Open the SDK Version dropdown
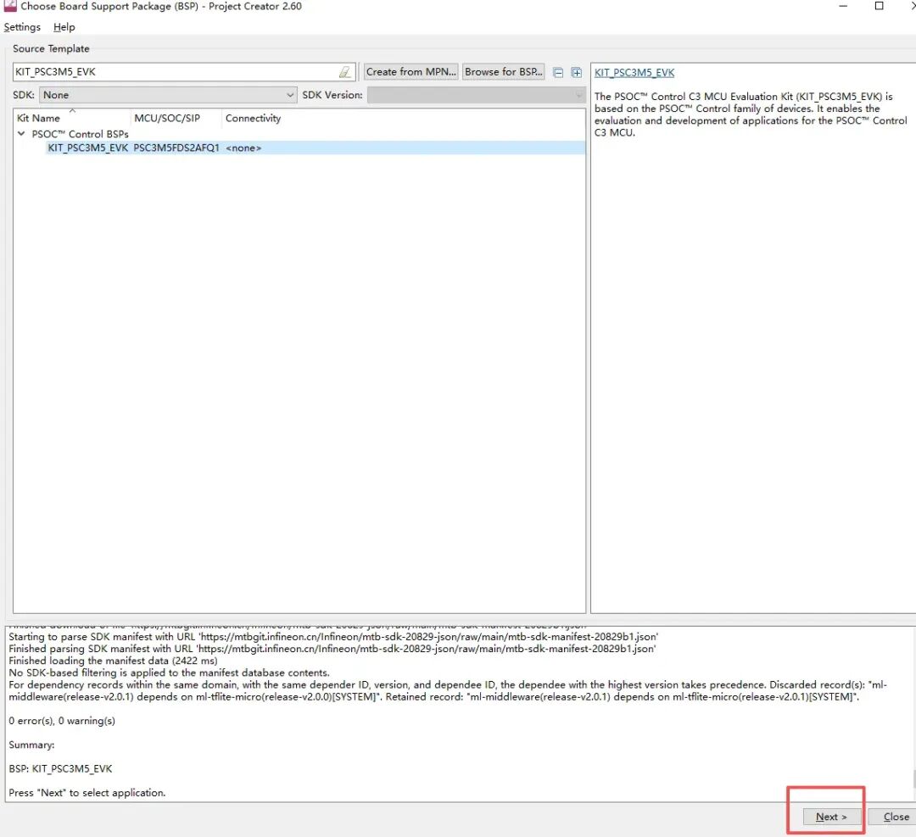This screenshot has width=916, height=837. pyautogui.click(x=476, y=95)
